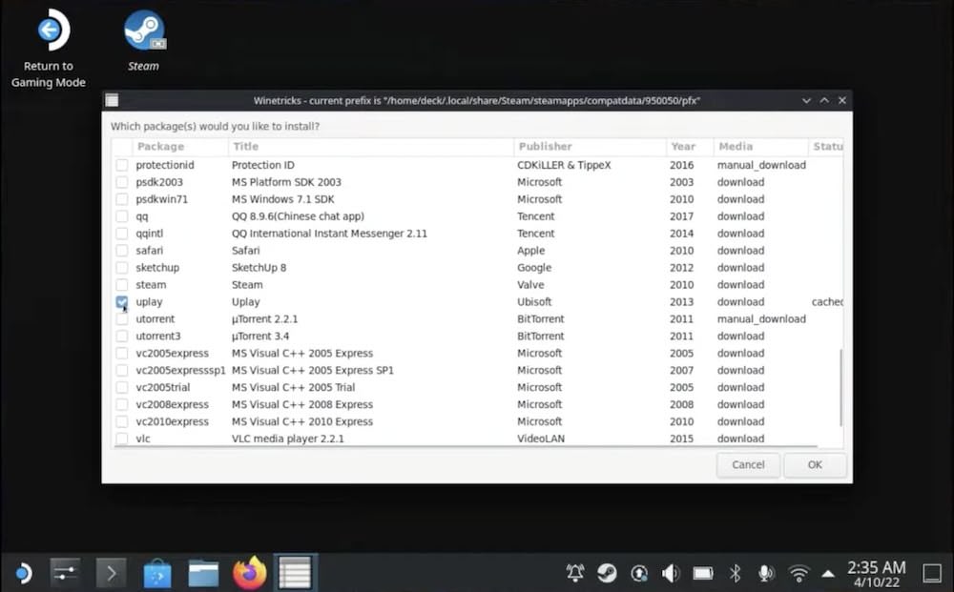Open the updates tray icon

point(639,573)
